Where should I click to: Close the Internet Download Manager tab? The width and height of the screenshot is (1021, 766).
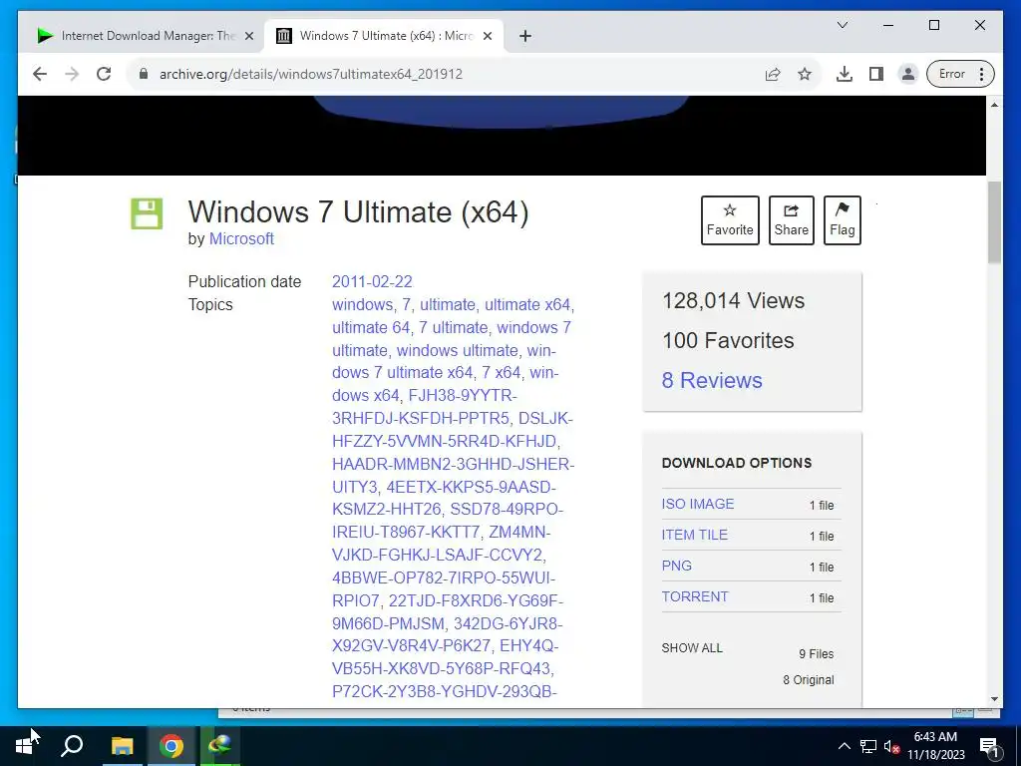pos(248,36)
